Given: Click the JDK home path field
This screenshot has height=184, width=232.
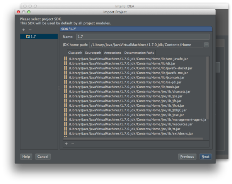Looking at the screenshot, I should click(146, 45).
